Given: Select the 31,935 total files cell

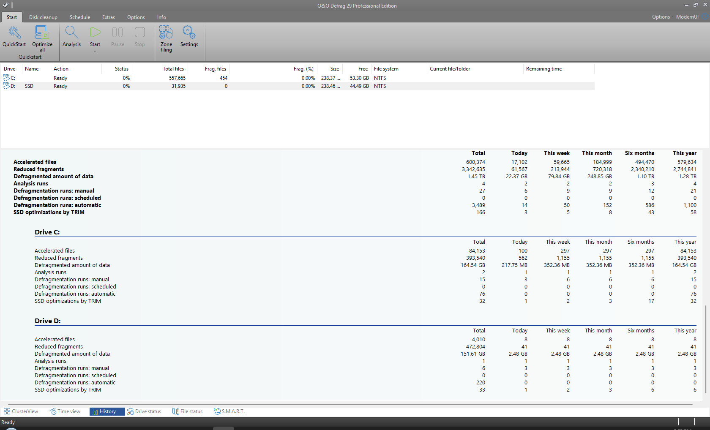Looking at the screenshot, I should pos(178,86).
